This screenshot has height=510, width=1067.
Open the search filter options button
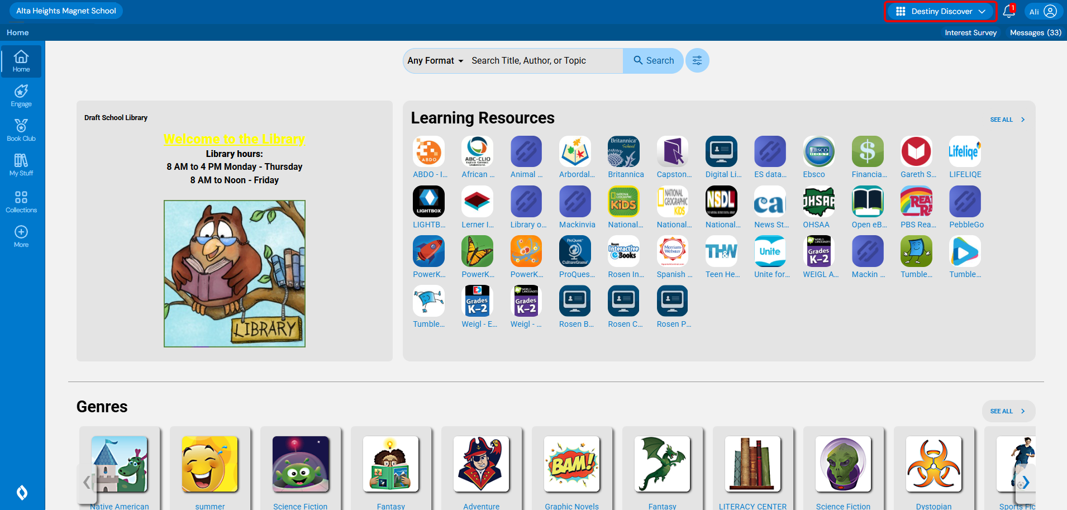pos(697,60)
